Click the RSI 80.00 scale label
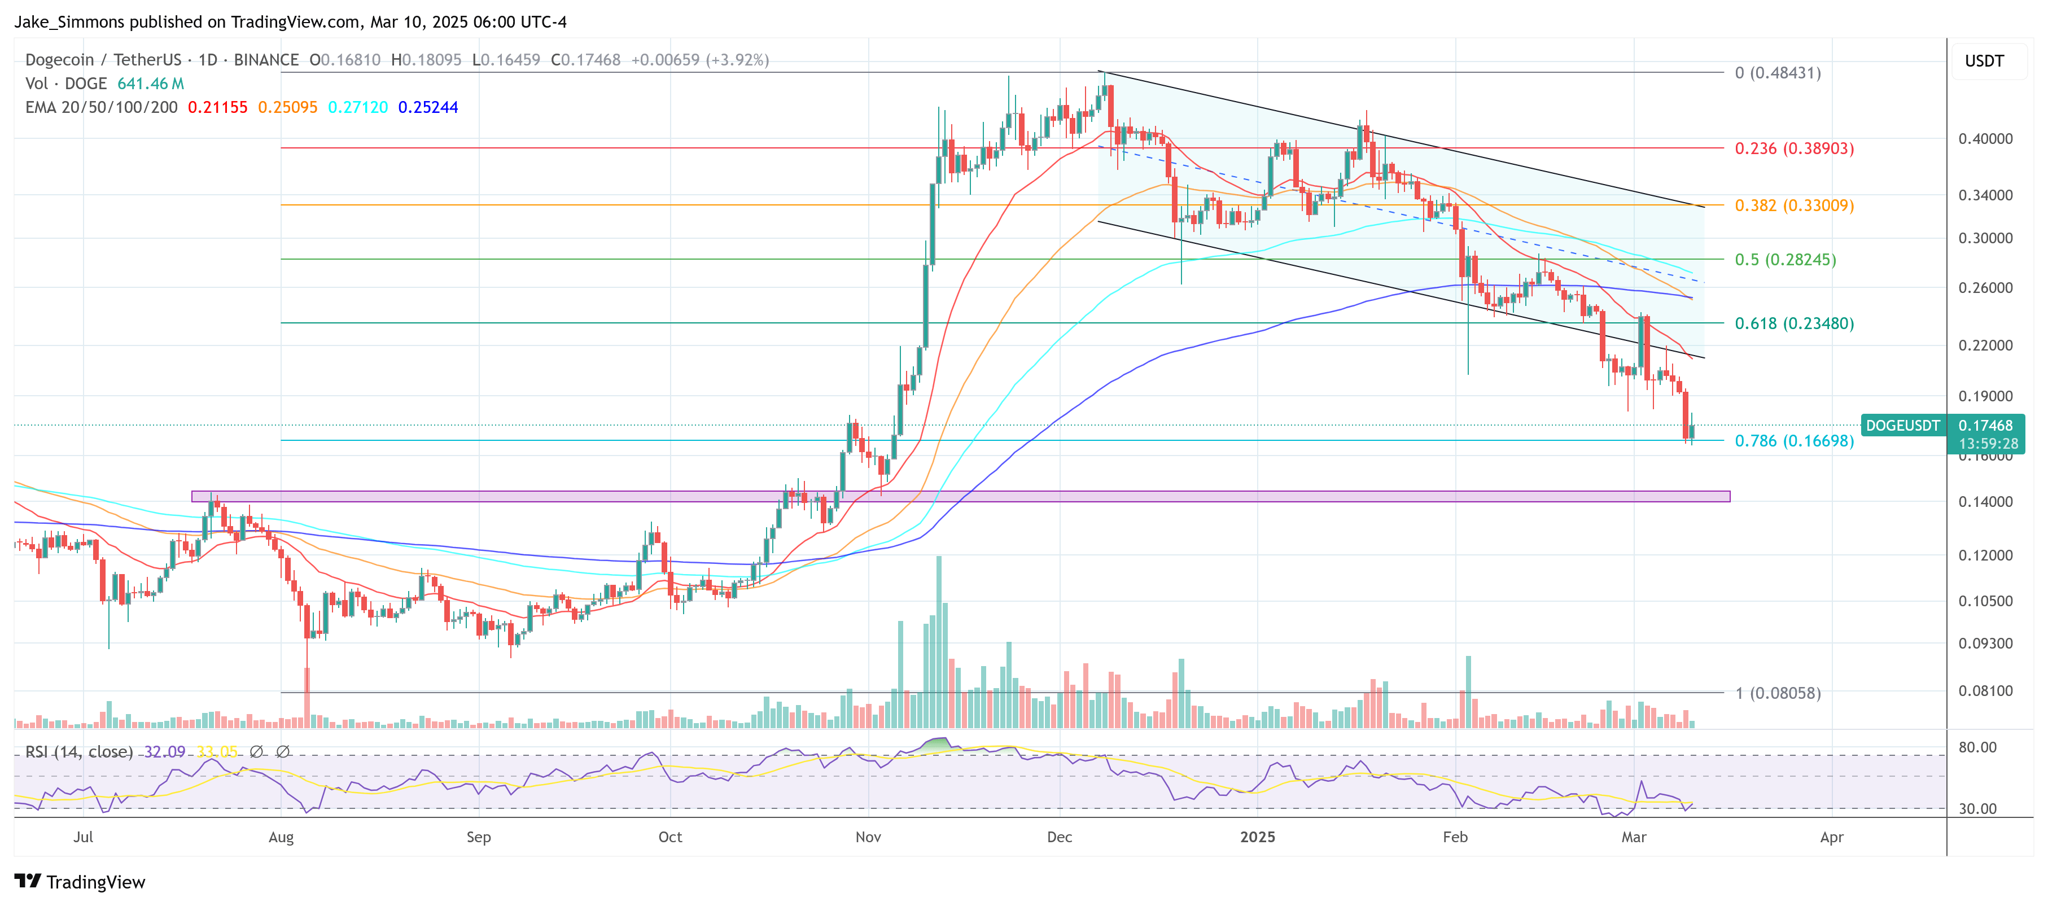Viewport: 2048px width, 906px height. point(1977,748)
